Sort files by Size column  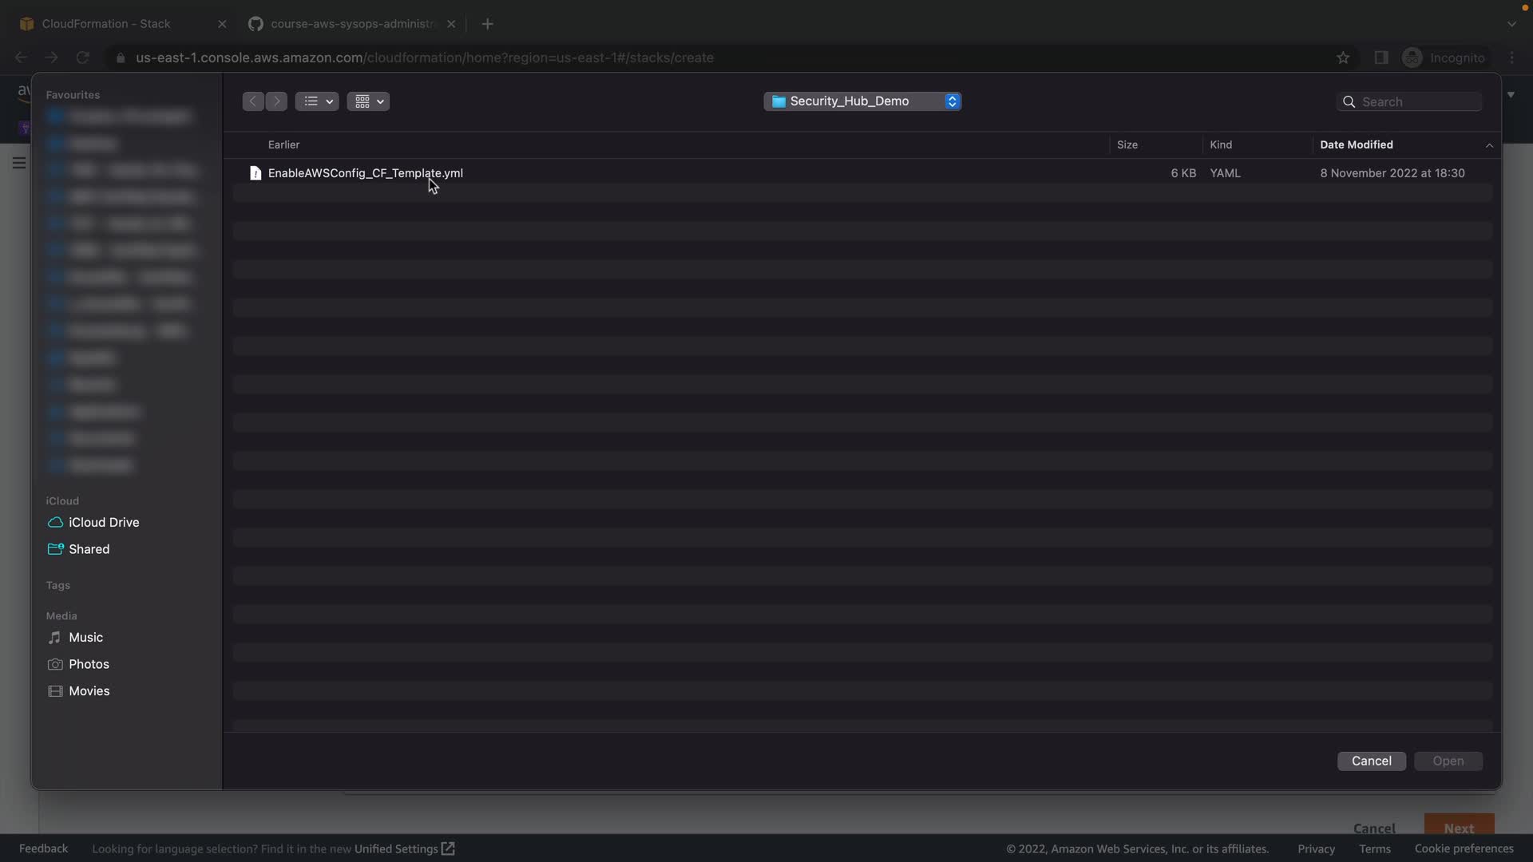pos(1127,144)
